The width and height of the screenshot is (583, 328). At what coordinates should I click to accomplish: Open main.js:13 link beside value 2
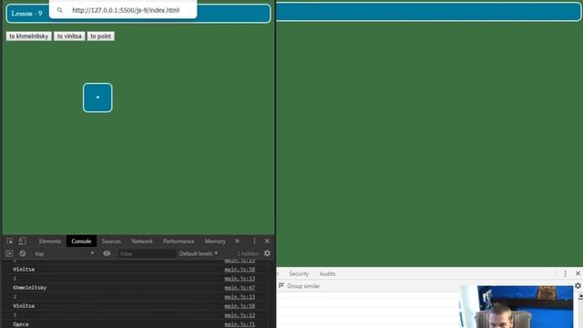tap(240, 297)
